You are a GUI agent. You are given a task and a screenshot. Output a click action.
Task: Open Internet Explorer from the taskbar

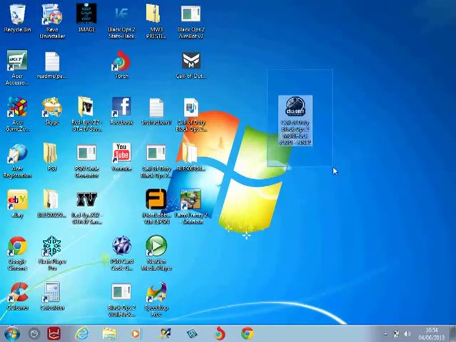81,334
